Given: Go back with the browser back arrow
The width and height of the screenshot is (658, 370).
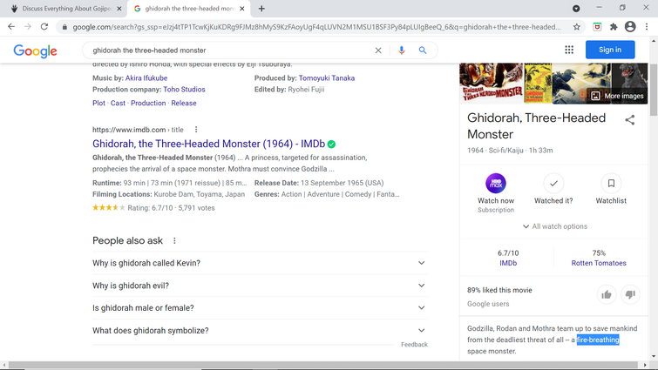Looking at the screenshot, I should [11, 27].
